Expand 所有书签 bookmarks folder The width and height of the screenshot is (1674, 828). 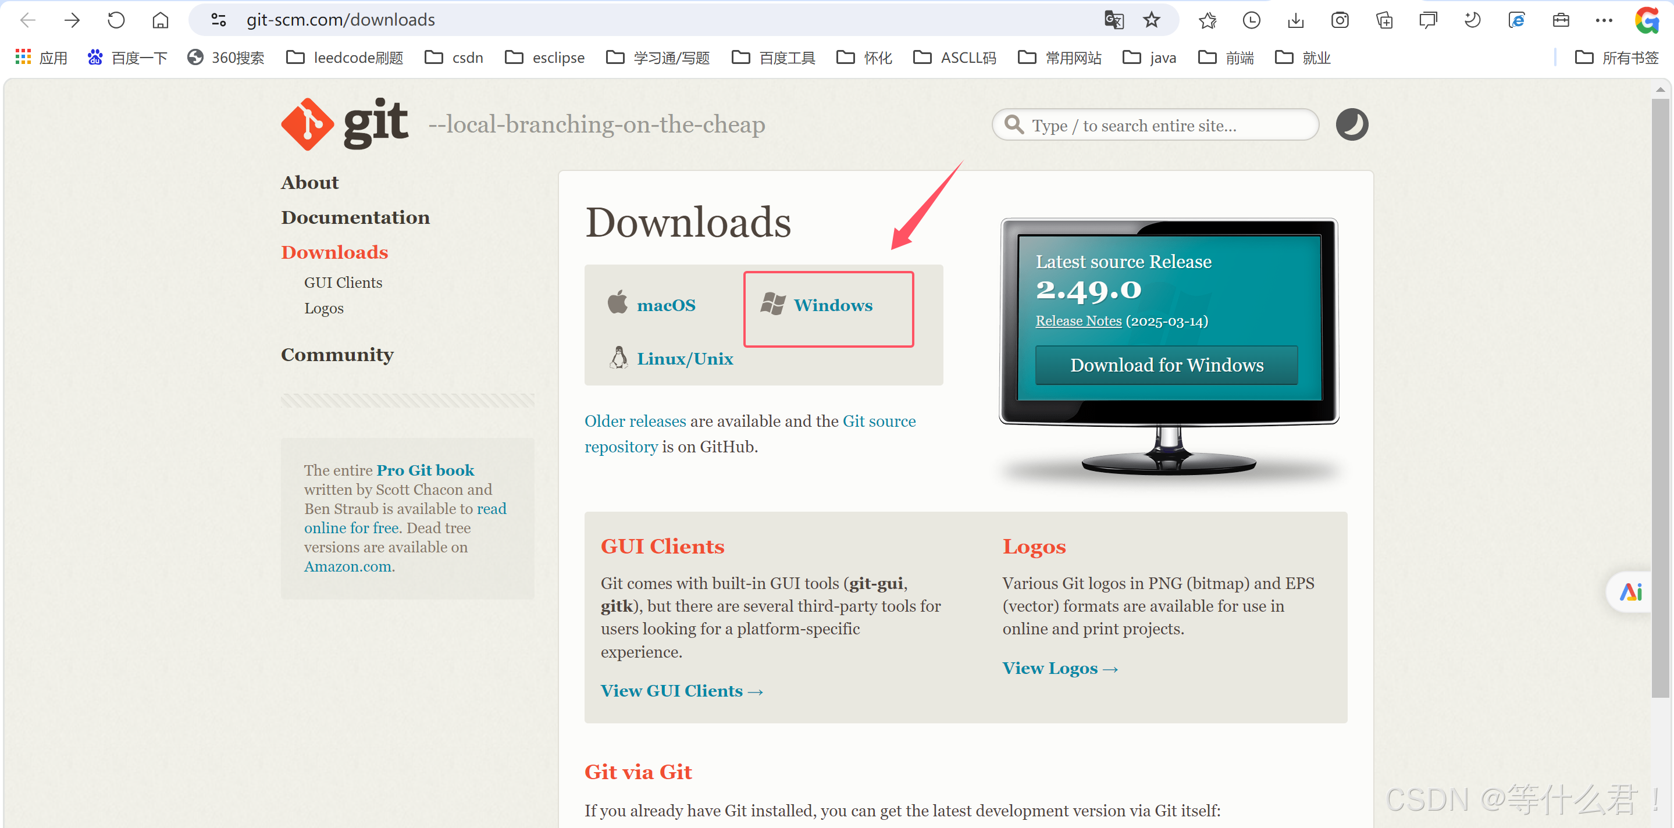(x=1617, y=58)
